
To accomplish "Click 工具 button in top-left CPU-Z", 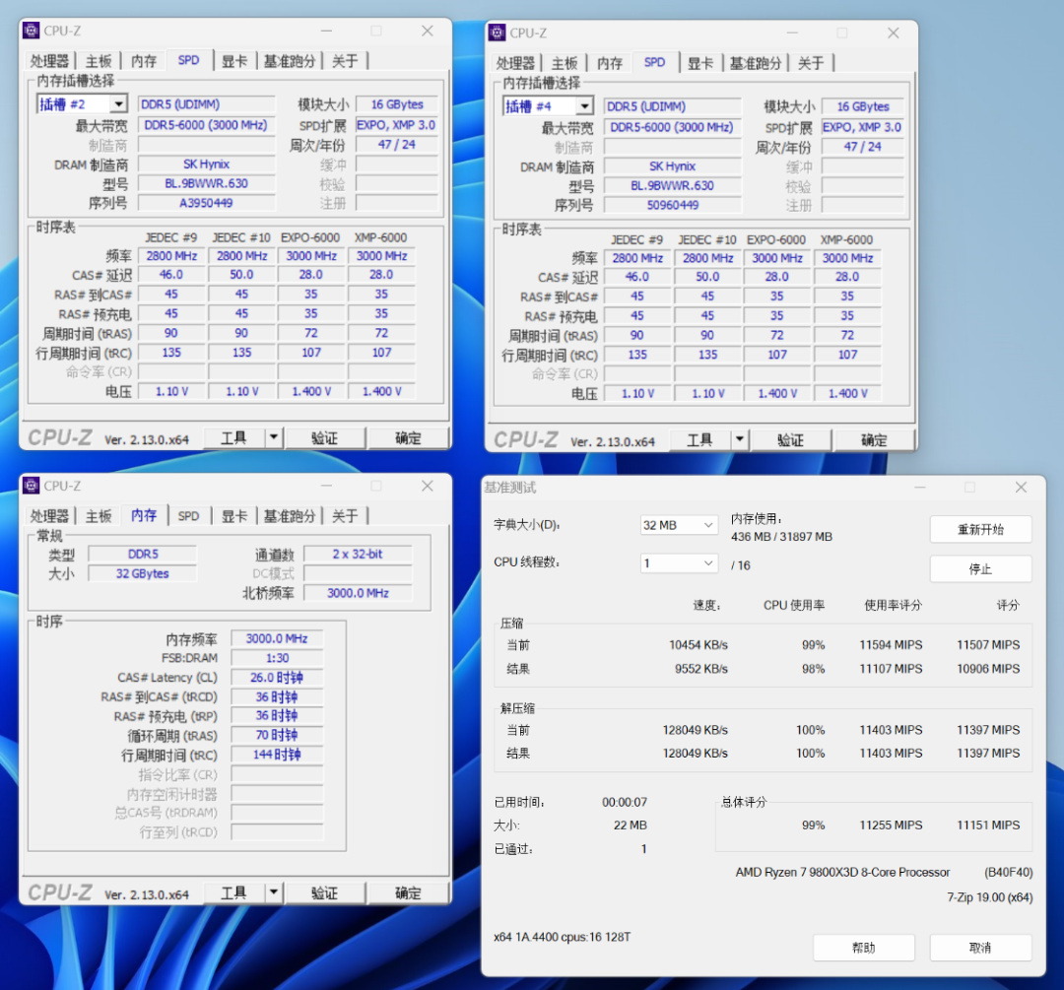I will click(234, 437).
